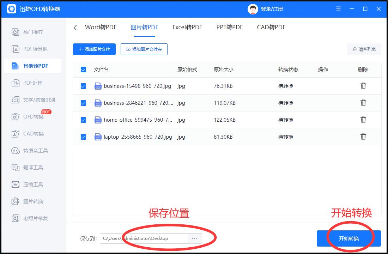Click the back chevron beside Word转PDF
Image resolution: width=388 pixels, height=254 pixels.
[x=75, y=27]
